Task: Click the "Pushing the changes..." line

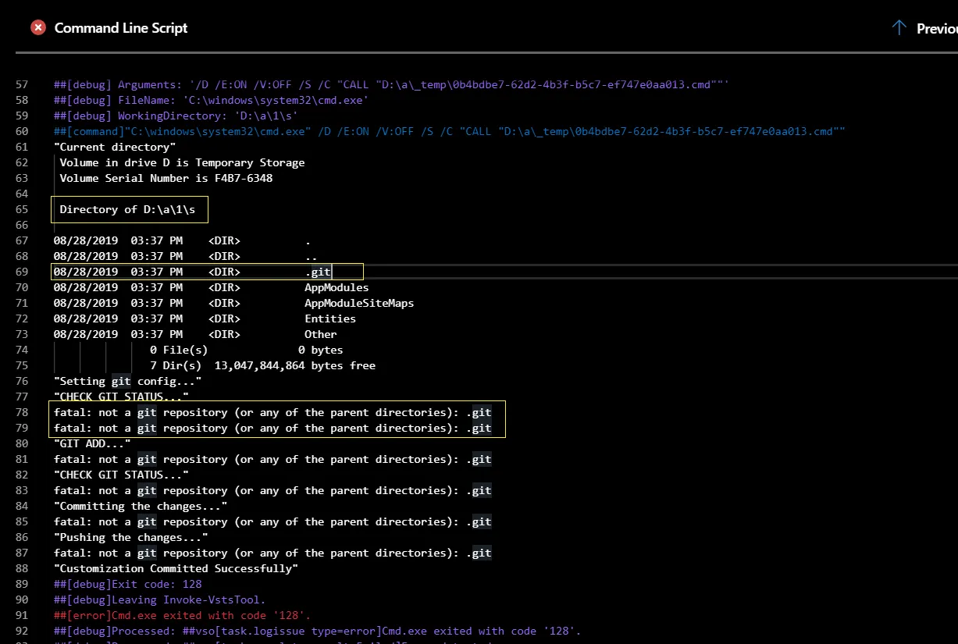Action: coord(130,537)
